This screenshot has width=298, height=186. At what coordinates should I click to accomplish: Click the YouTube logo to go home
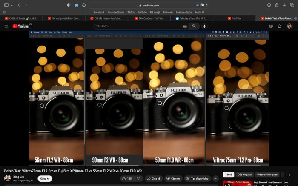(x=20, y=26)
